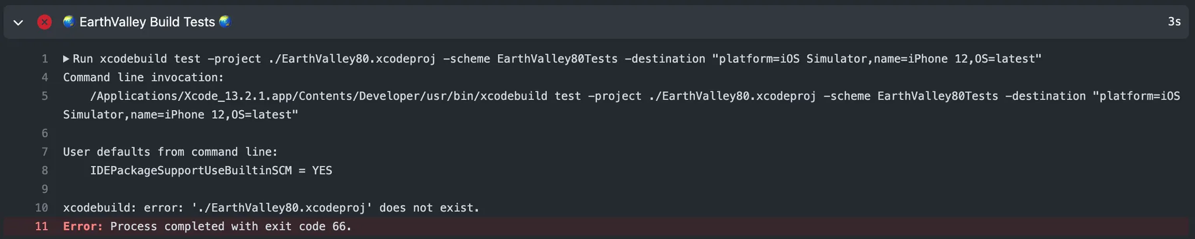Click the xcodebuild 'does not exist' error line
Image resolution: width=1195 pixels, height=239 pixels.
[271, 208]
